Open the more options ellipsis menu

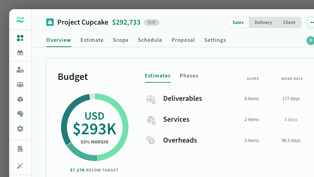point(311,22)
